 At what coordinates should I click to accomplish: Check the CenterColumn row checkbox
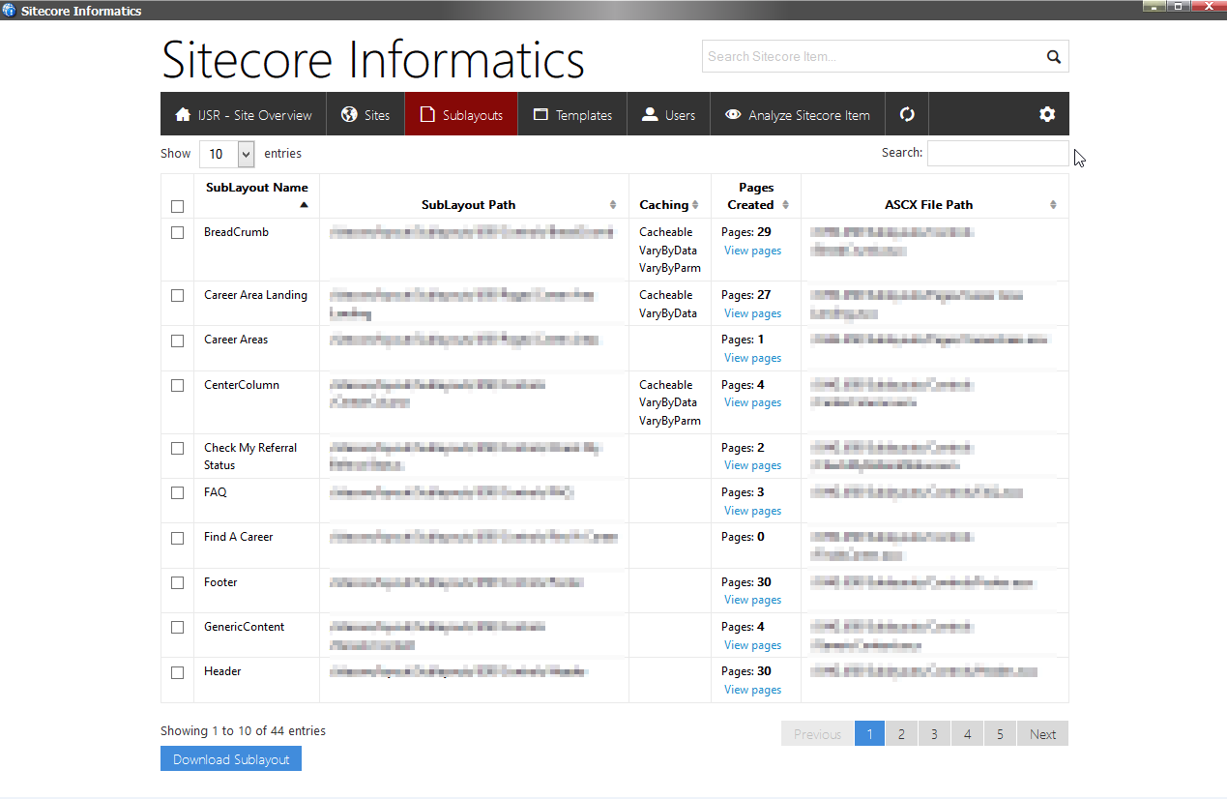click(177, 385)
